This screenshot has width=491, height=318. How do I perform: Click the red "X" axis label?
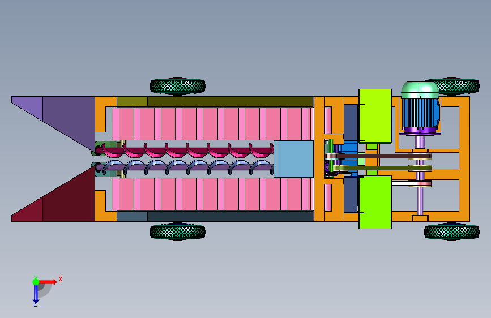click(x=61, y=279)
